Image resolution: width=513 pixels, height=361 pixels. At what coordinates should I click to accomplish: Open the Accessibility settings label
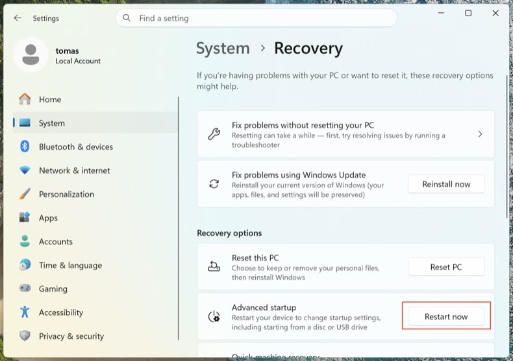click(x=61, y=312)
